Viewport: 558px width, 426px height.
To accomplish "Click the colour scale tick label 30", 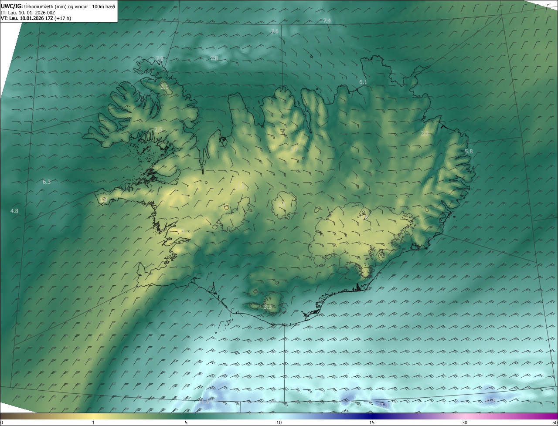I will coord(465,423).
